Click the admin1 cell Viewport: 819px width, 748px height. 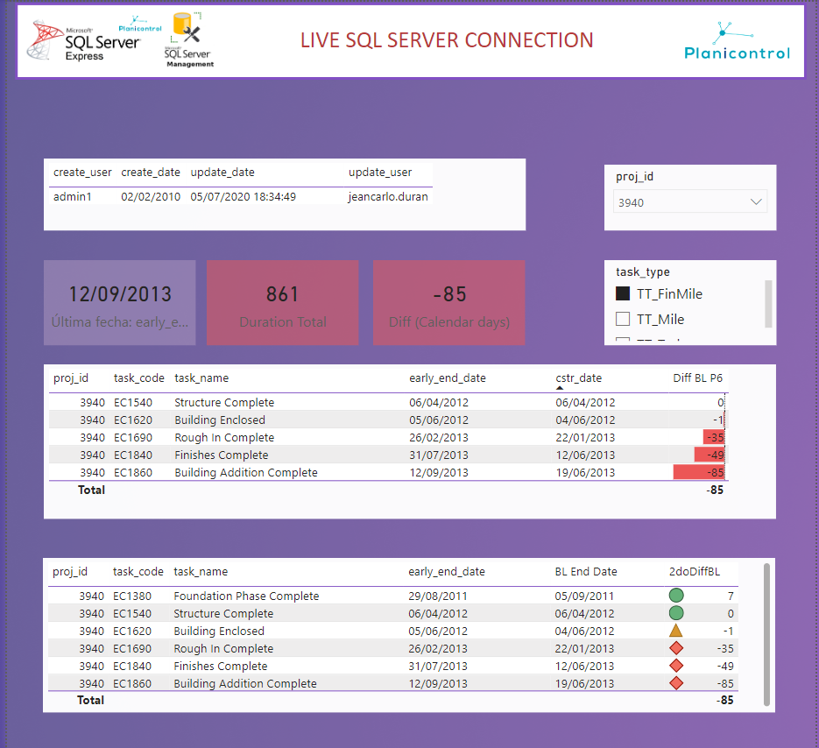(73, 196)
